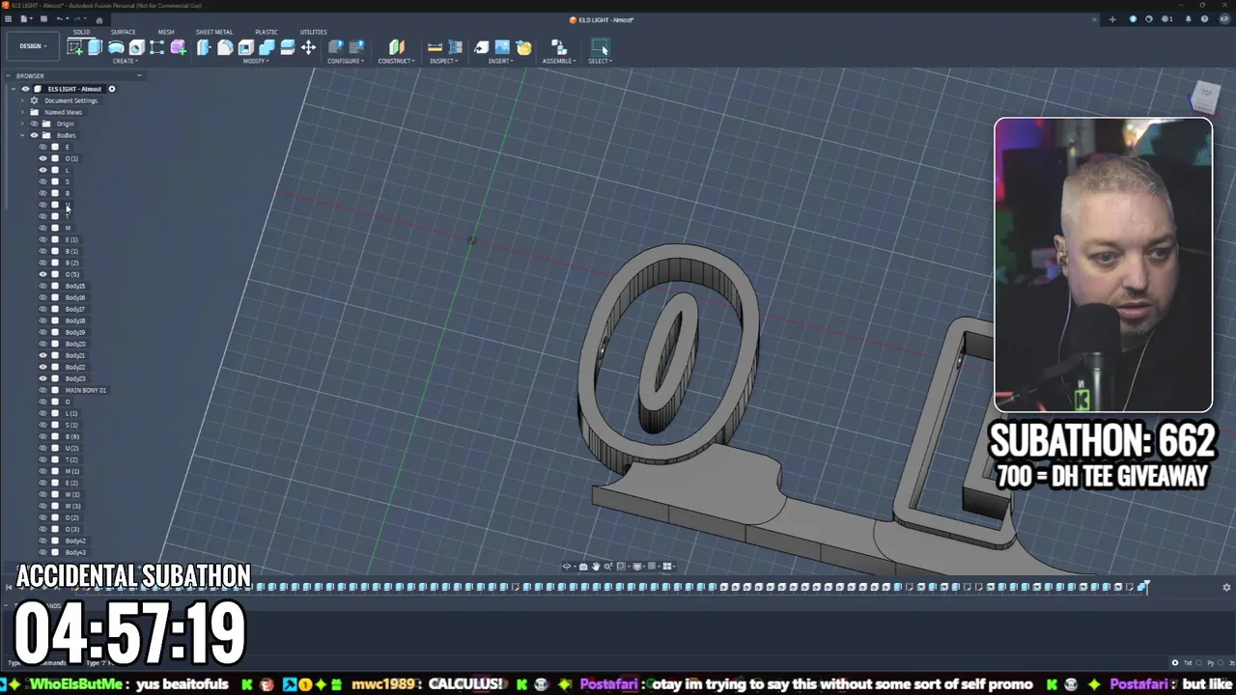Switch to the SHEET METAL tab

click(x=214, y=32)
